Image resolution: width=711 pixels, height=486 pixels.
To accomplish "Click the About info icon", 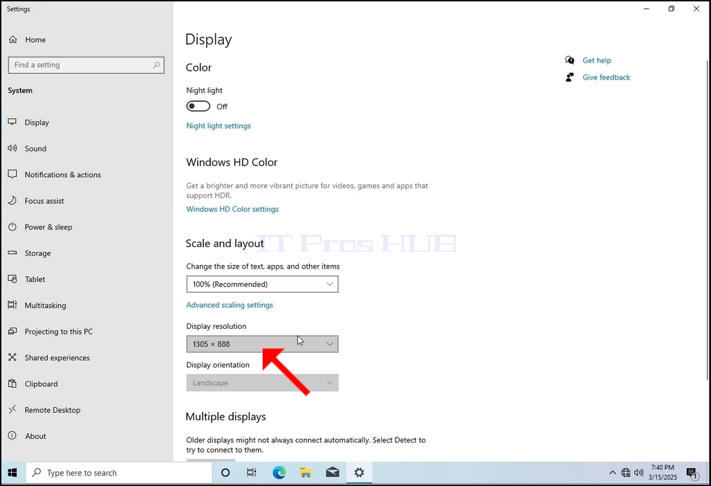I will [12, 435].
